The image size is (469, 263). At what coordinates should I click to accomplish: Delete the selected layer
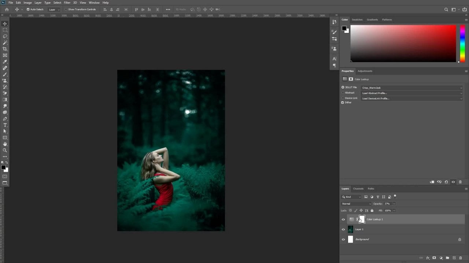click(x=460, y=258)
